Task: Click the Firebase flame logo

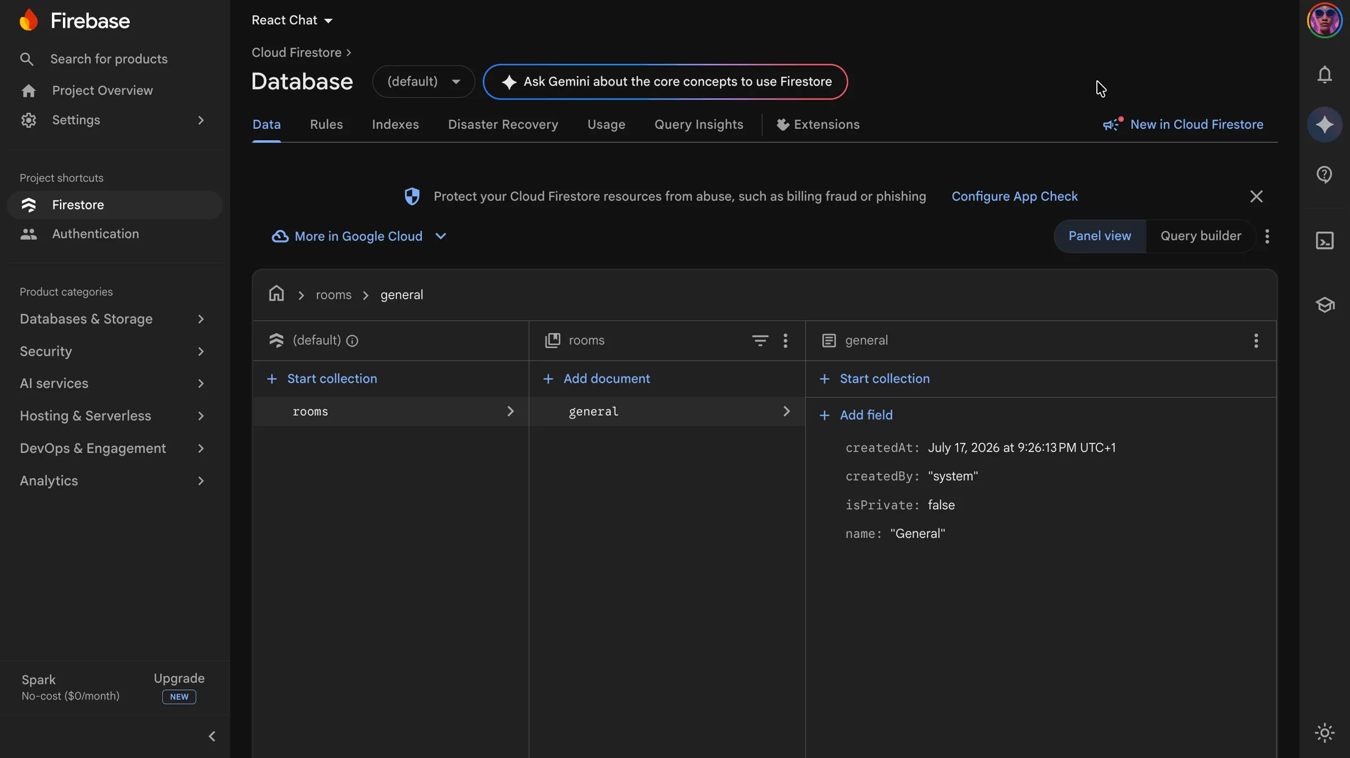Action: click(x=29, y=20)
